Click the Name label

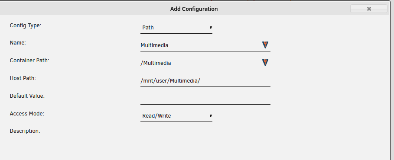coord(18,43)
